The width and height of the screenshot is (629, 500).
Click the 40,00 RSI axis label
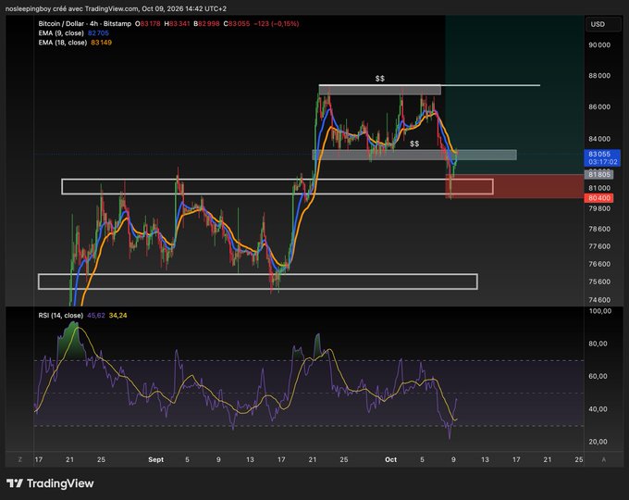[598, 409]
